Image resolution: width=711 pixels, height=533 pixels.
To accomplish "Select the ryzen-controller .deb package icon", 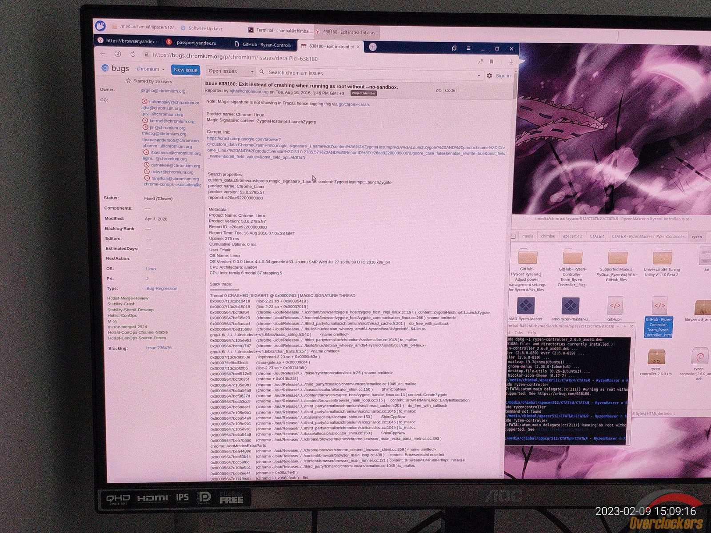I will [x=700, y=357].
